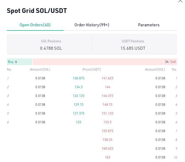The image size is (185, 162).
Task: Select buy order priced 125
Action: click(x=79, y=122)
